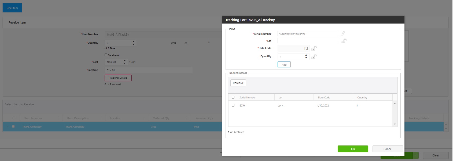Switch to the Line Item tab
Screen dimensions: 453x161
(12, 8)
